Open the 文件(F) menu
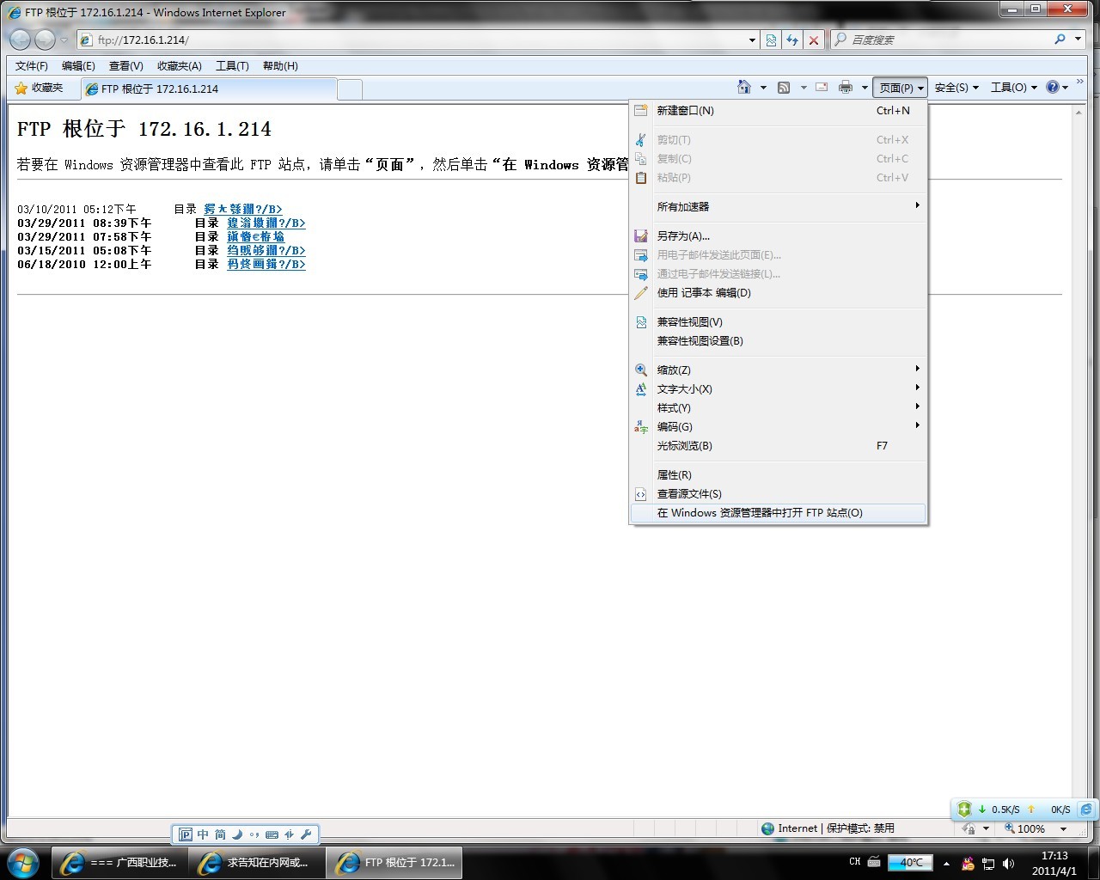 click(x=32, y=66)
